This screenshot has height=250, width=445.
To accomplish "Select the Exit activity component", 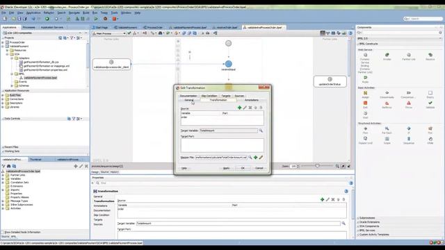I will click(365, 105).
